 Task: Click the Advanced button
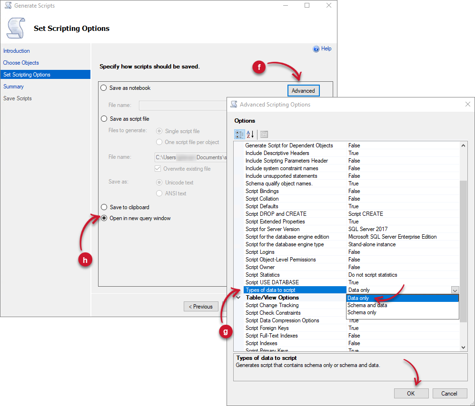303,90
